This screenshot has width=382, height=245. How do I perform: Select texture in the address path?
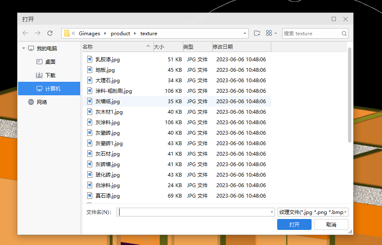(x=148, y=34)
